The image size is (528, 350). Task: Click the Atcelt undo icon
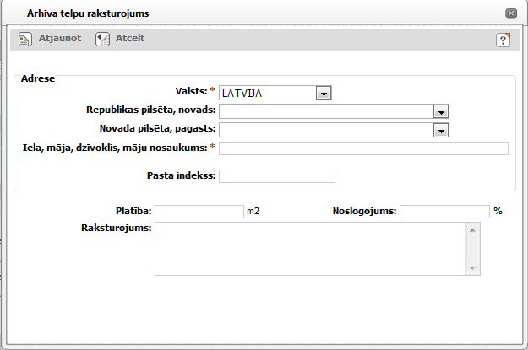point(102,39)
